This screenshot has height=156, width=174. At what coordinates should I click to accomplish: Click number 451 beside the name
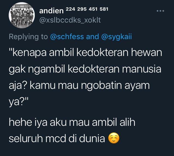[x=93, y=9]
